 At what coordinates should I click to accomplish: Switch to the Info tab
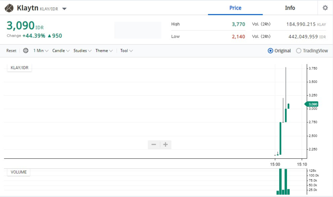290,8
